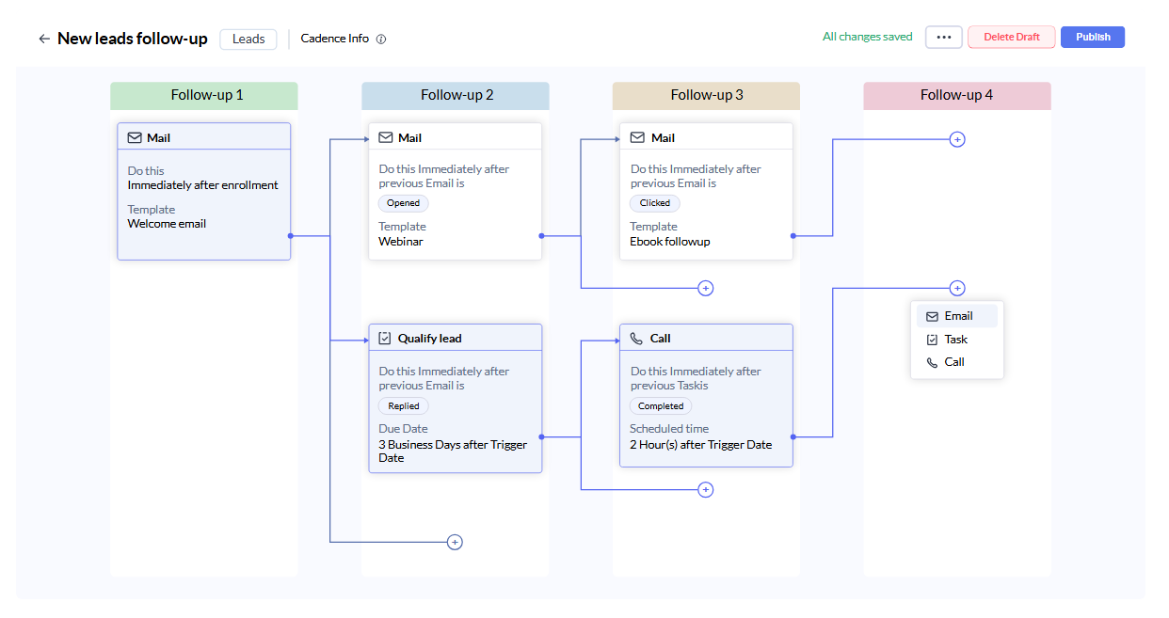Click '2 Hour(s) after Trigger Date' text
Screen dimensions: 1169x618
point(701,445)
